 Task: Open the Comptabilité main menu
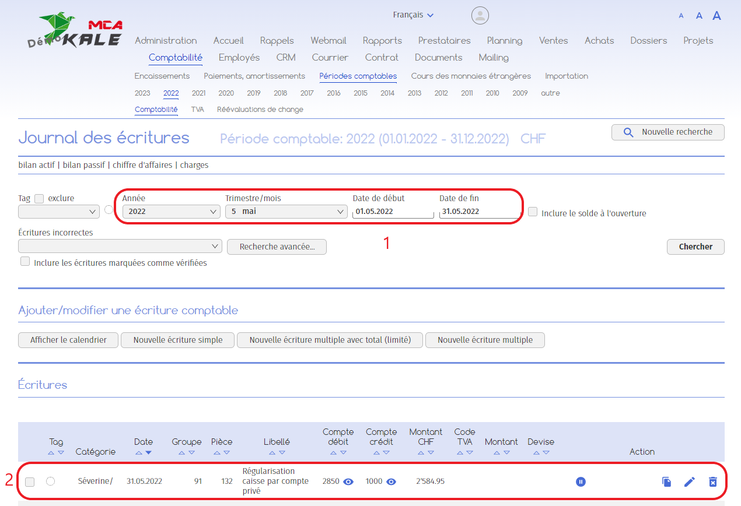click(x=176, y=58)
